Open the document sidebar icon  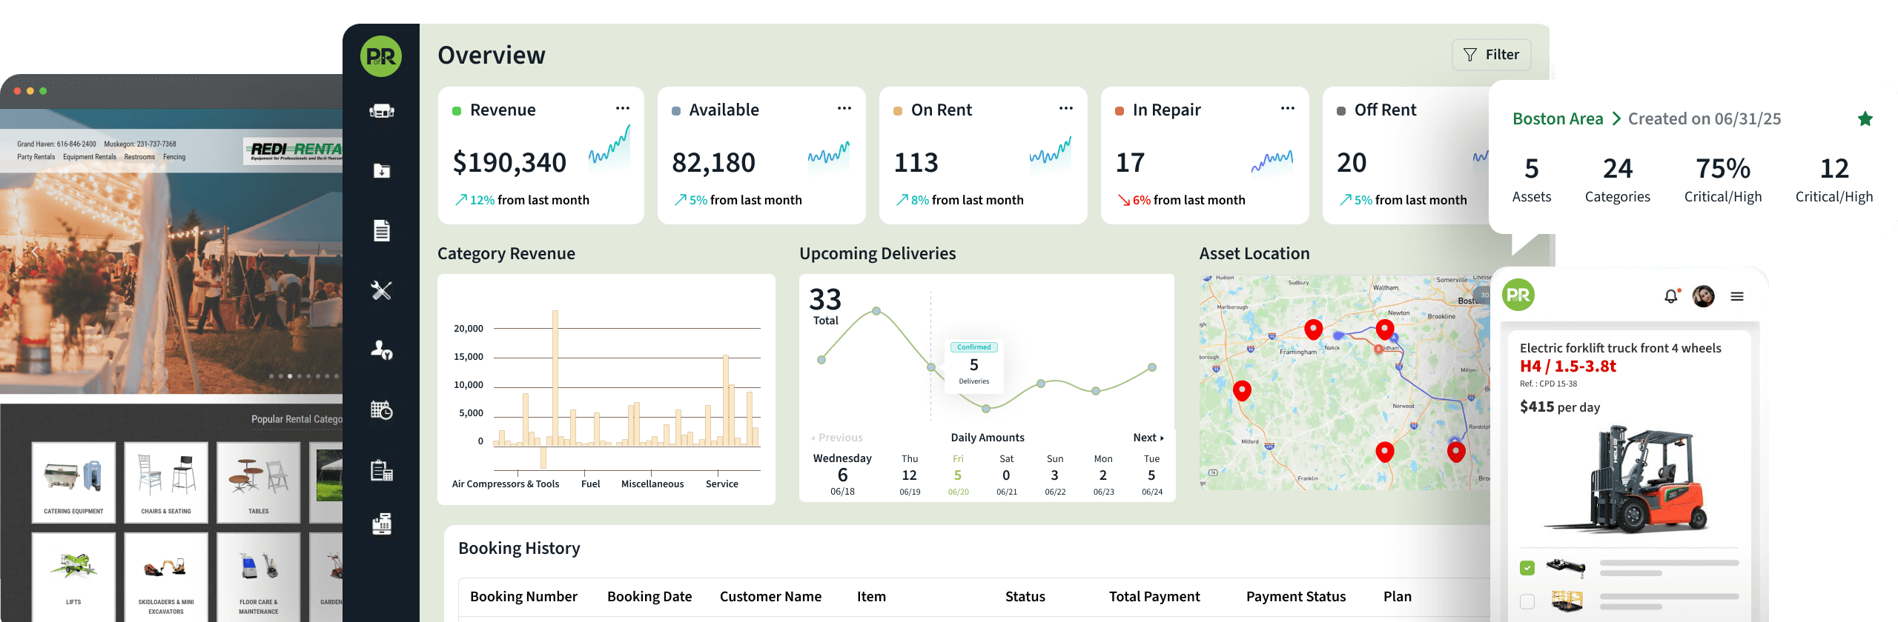click(382, 230)
